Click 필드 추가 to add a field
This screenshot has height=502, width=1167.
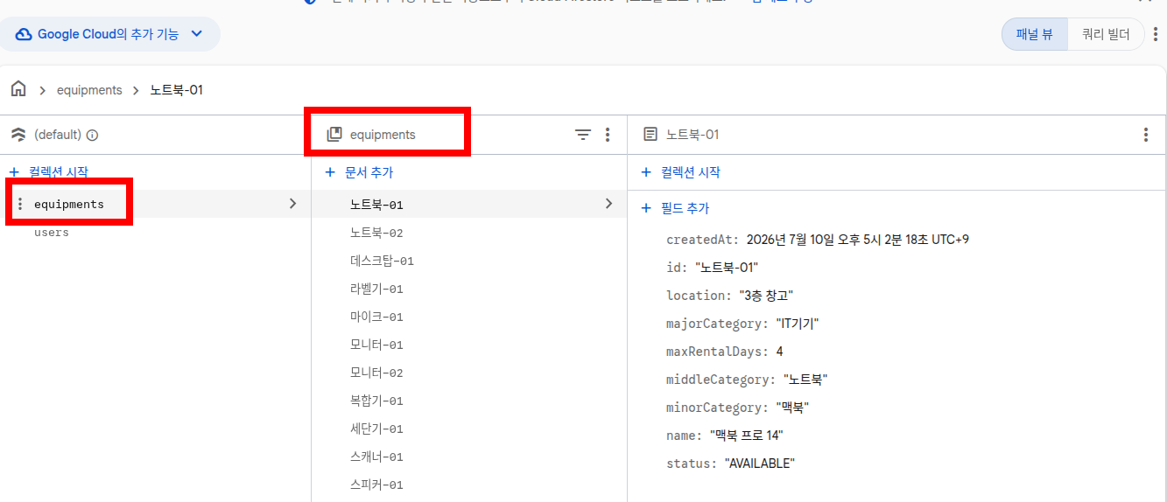tap(676, 208)
